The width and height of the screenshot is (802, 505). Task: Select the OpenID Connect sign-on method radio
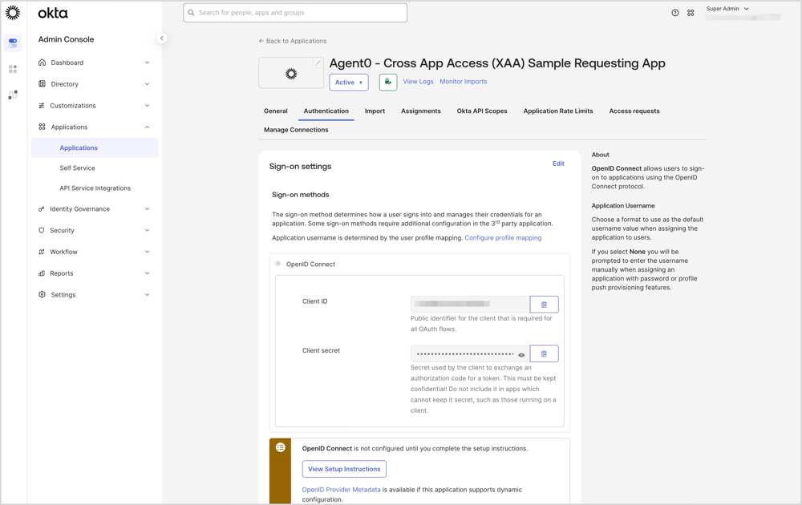277,264
